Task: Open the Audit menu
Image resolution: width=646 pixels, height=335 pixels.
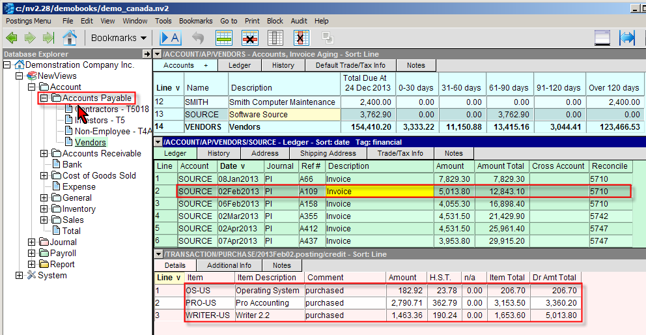Action: [299, 21]
